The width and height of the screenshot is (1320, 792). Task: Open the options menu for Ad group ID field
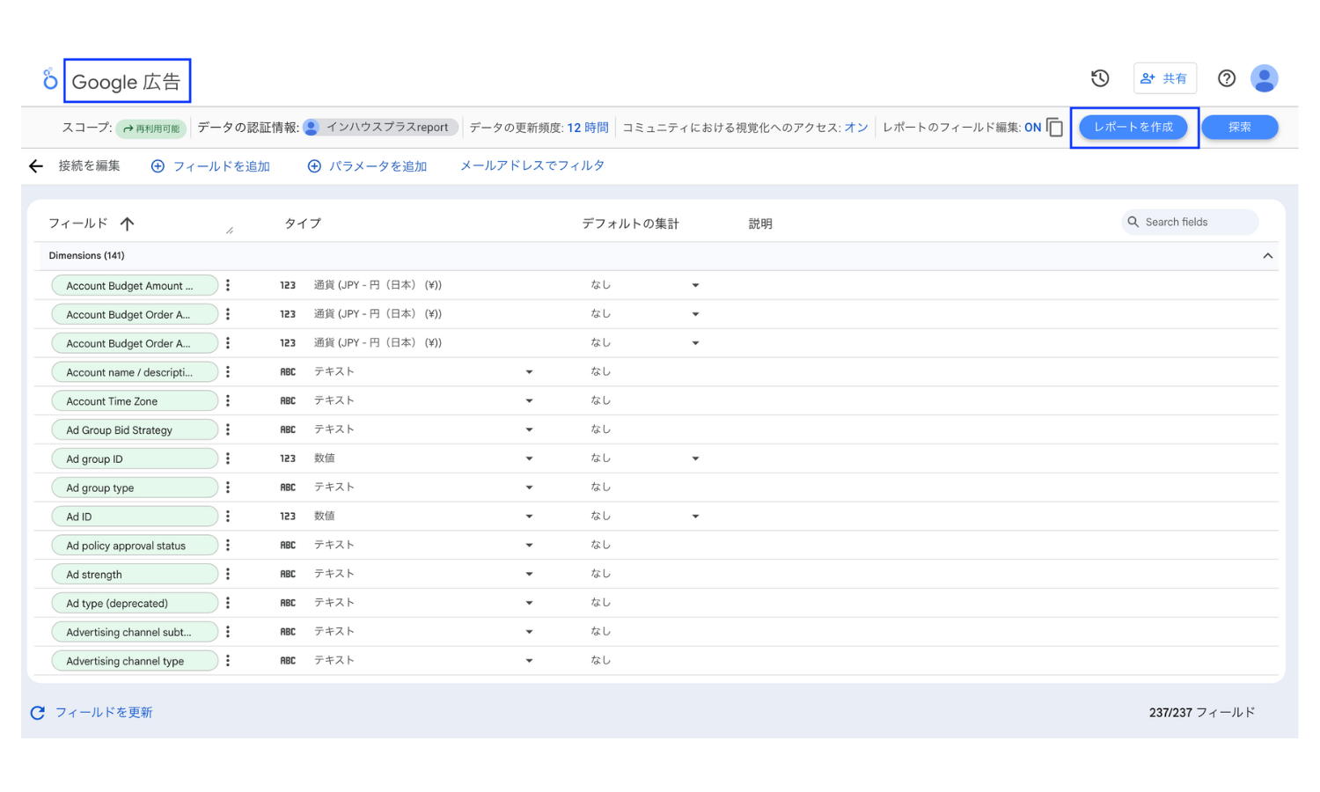coord(228,458)
